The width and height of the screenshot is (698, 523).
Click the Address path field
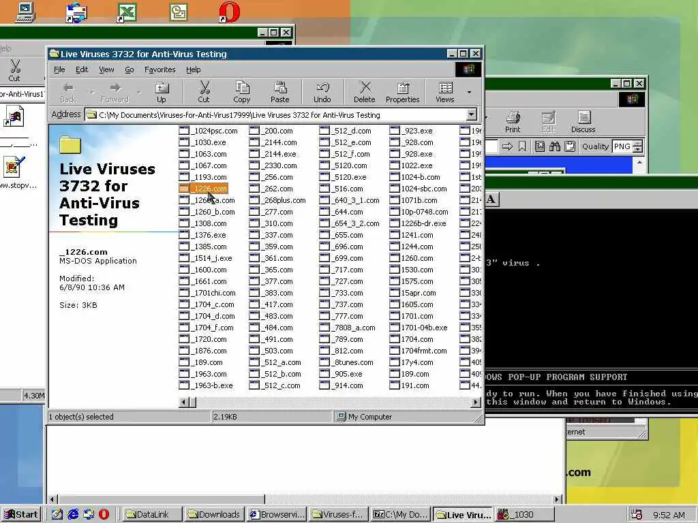[x=276, y=114]
